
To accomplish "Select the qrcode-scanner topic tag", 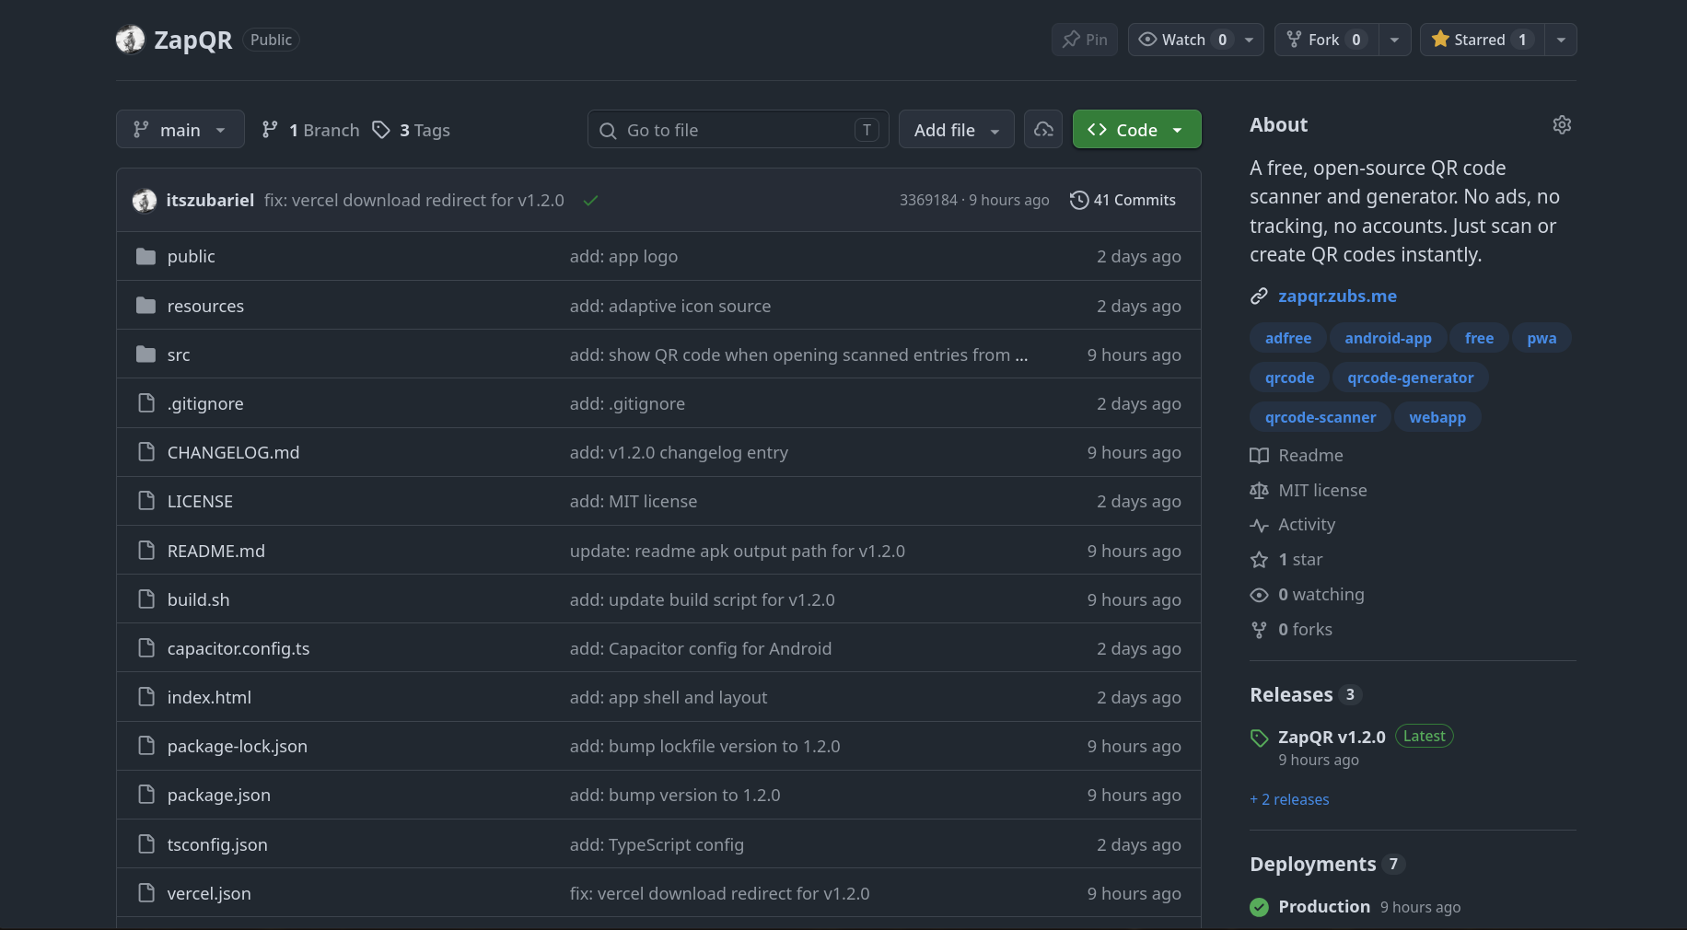I will tap(1321, 417).
